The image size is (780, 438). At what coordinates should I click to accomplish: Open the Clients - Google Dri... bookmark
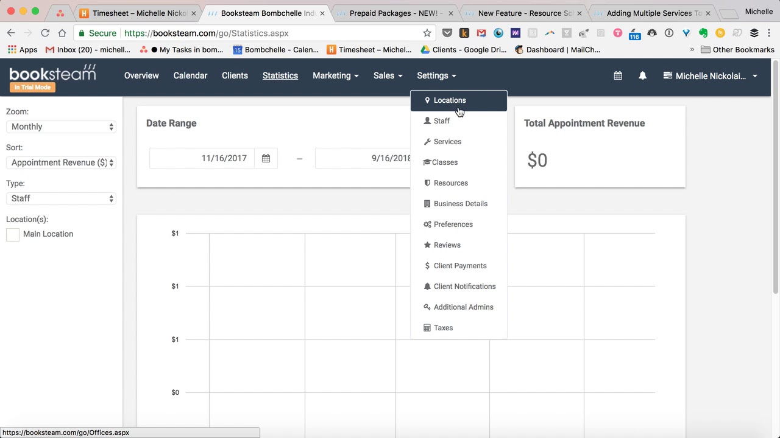pos(464,50)
